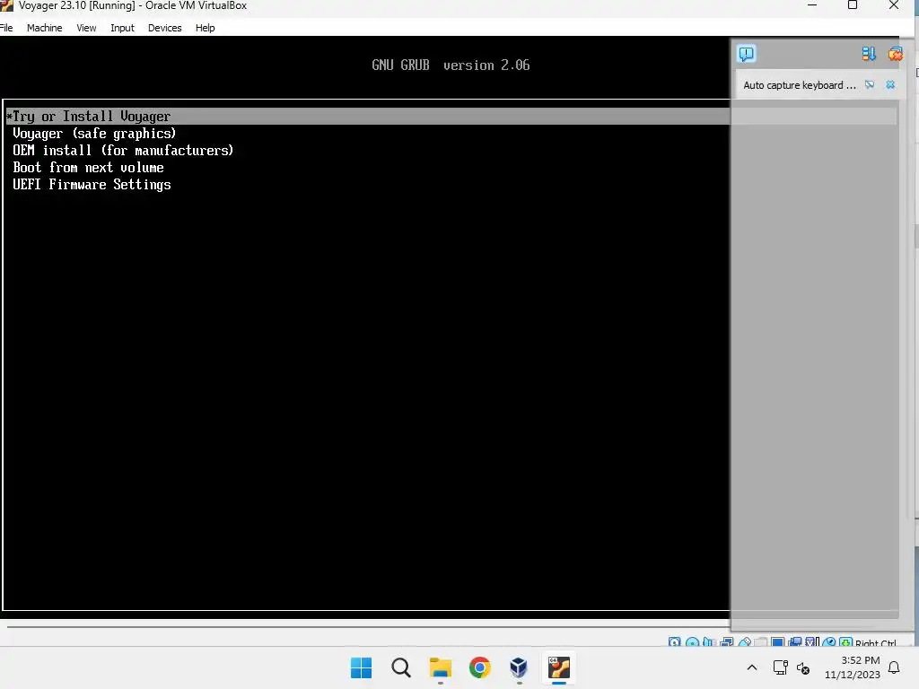This screenshot has height=689, width=919.
Task: Click the network tray icon
Action: click(780, 667)
